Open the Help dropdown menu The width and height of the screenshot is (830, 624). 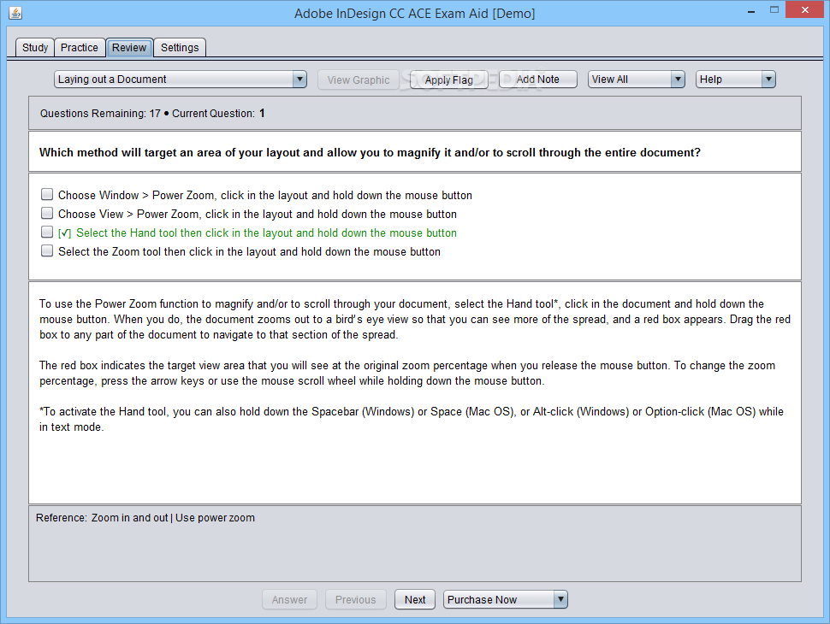[735, 79]
